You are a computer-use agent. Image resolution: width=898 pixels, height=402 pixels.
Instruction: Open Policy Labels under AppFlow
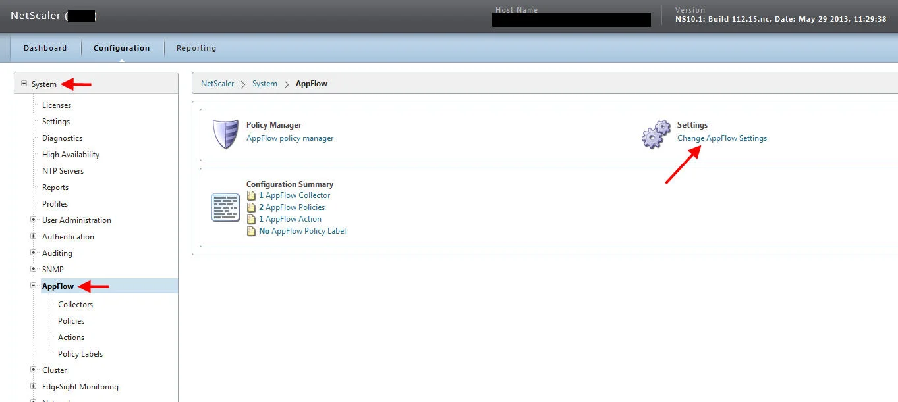pos(80,354)
